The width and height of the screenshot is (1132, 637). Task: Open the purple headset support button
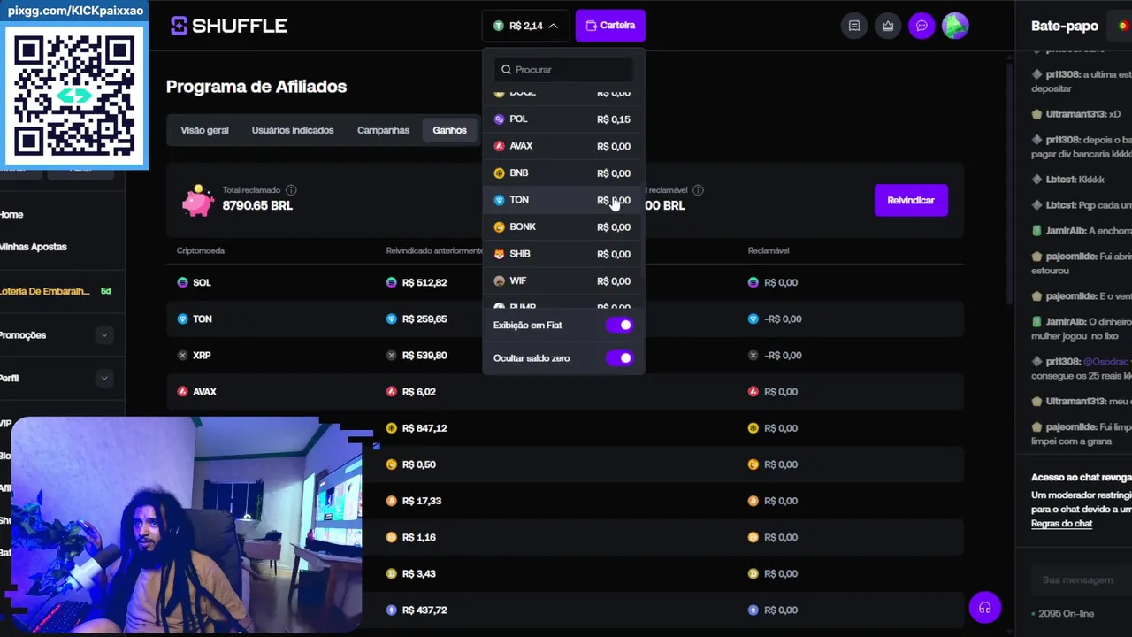(x=984, y=608)
